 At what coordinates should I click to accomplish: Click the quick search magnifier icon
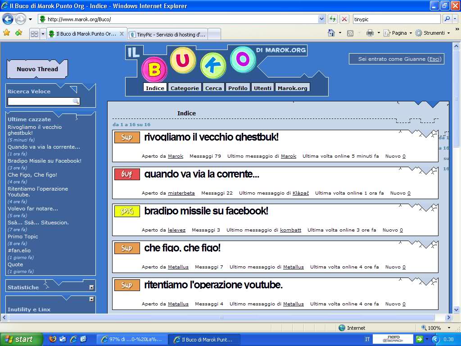(76, 101)
